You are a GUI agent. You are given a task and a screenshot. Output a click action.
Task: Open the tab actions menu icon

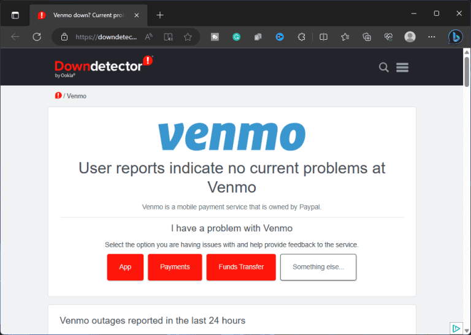[x=15, y=15]
